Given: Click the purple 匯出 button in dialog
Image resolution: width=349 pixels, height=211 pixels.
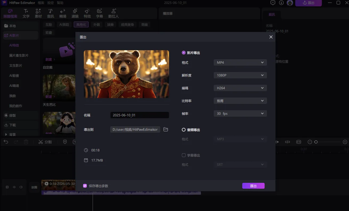Looking at the screenshot, I should click(x=253, y=186).
